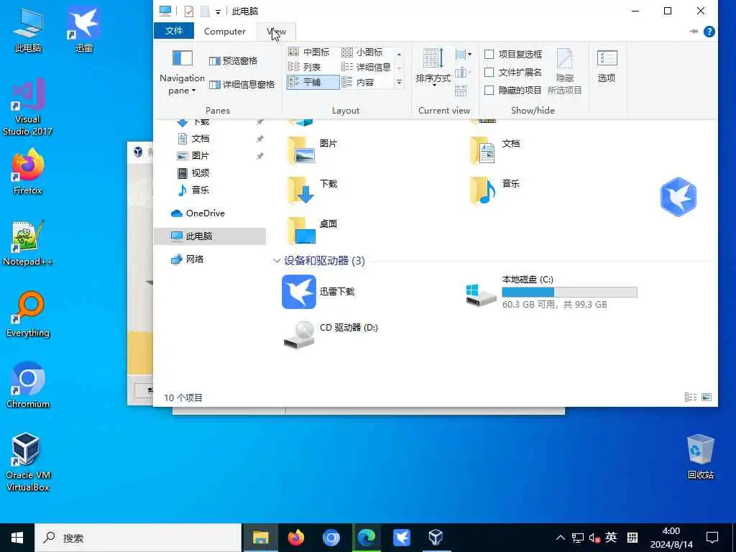The image size is (736, 552).
Task: Click the Windows Start button
Action: tap(17, 538)
